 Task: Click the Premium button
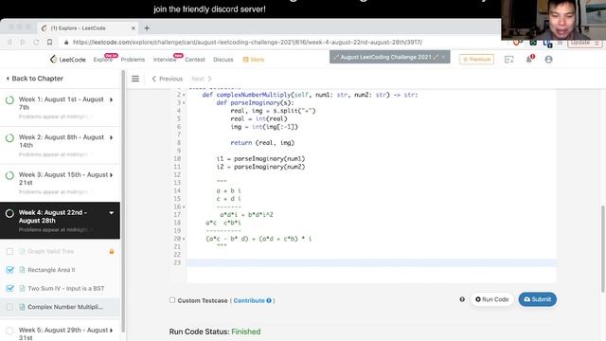coord(476,59)
